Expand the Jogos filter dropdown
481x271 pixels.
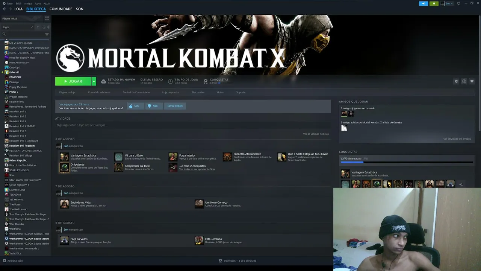coord(17,27)
